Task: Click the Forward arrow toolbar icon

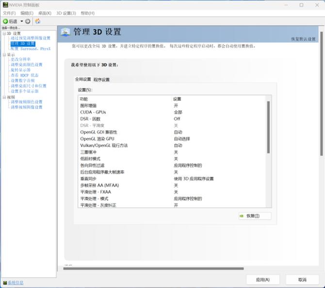Action: pyautogui.click(x=28, y=21)
